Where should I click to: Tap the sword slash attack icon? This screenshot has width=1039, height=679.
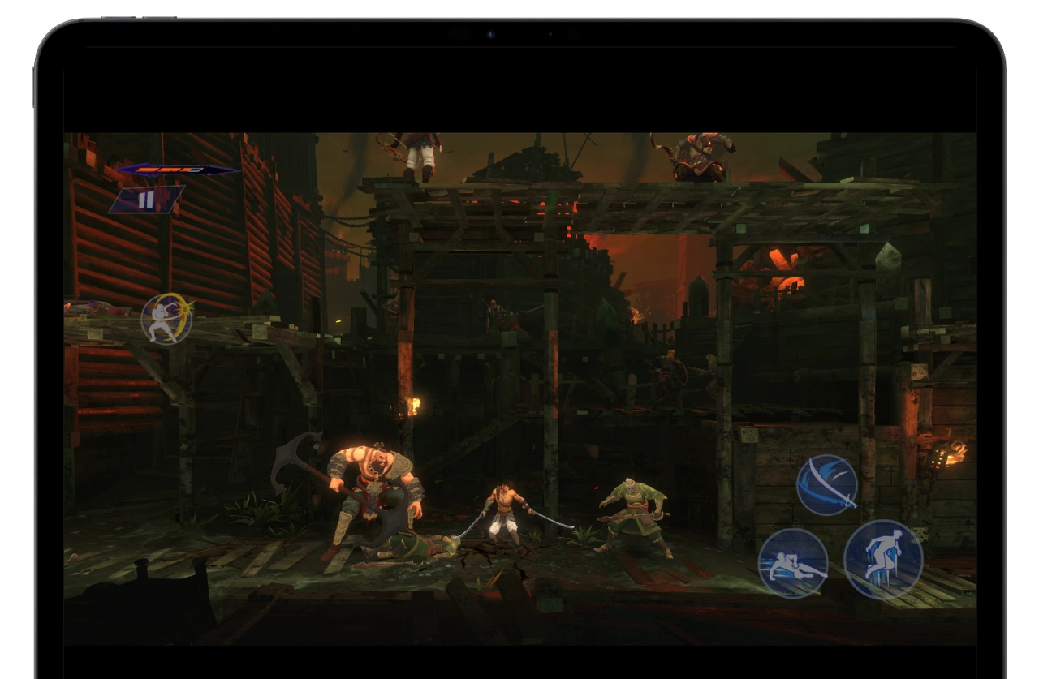[826, 485]
